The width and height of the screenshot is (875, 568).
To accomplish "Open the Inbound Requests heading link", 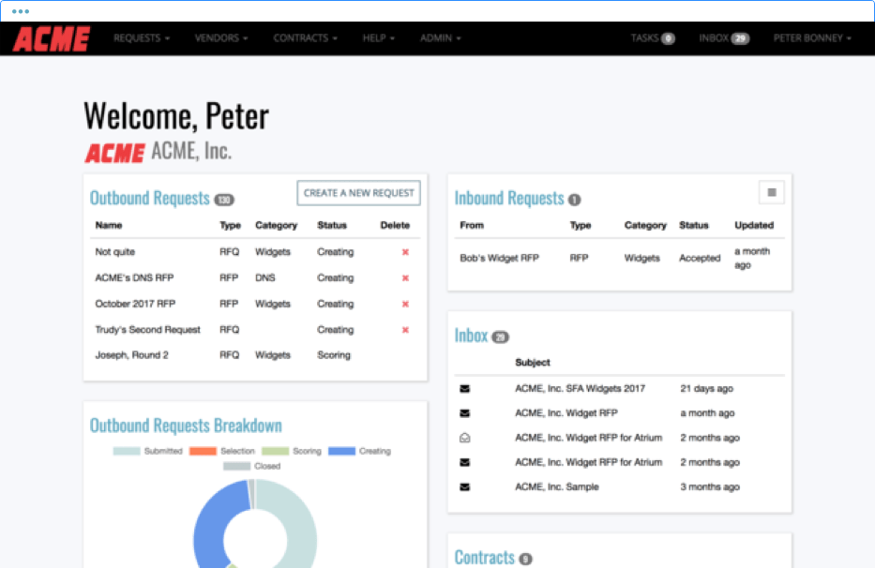I will [509, 198].
